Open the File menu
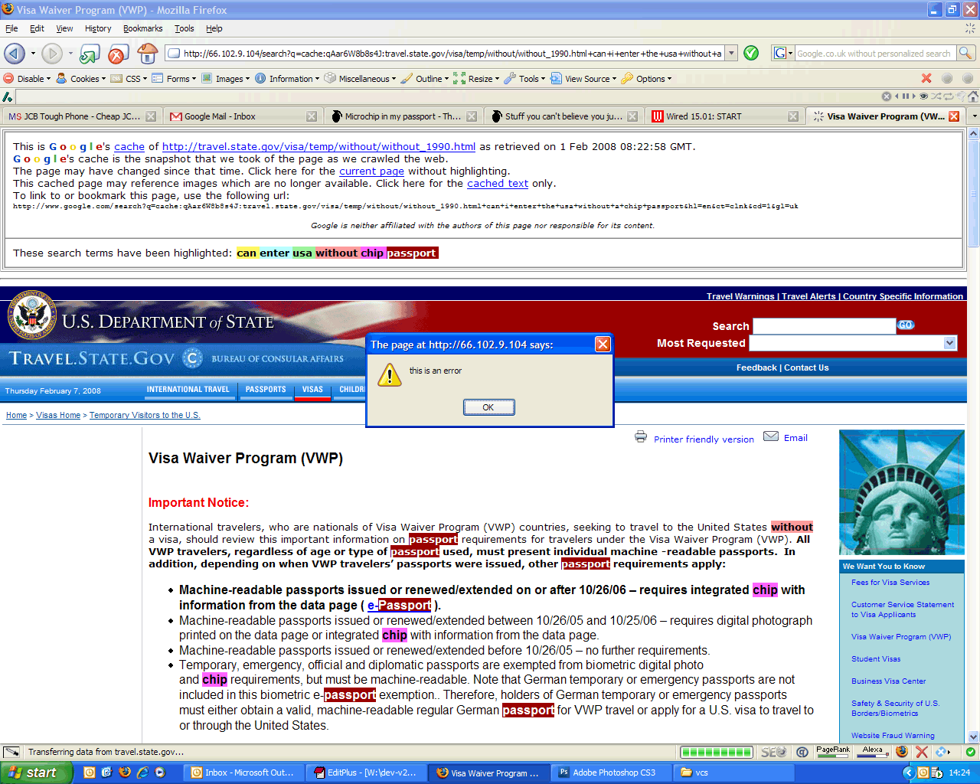 (11, 28)
